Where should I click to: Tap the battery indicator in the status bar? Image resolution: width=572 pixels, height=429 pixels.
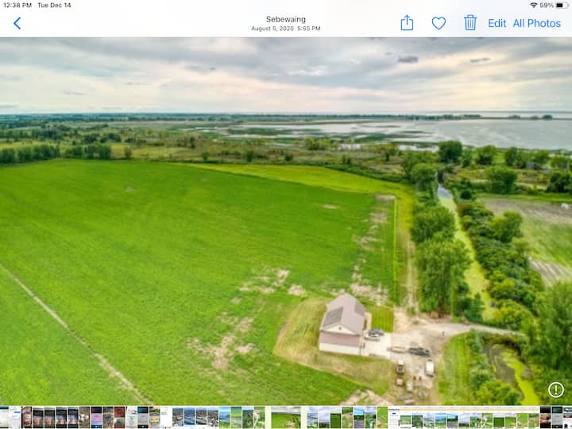[562, 5]
